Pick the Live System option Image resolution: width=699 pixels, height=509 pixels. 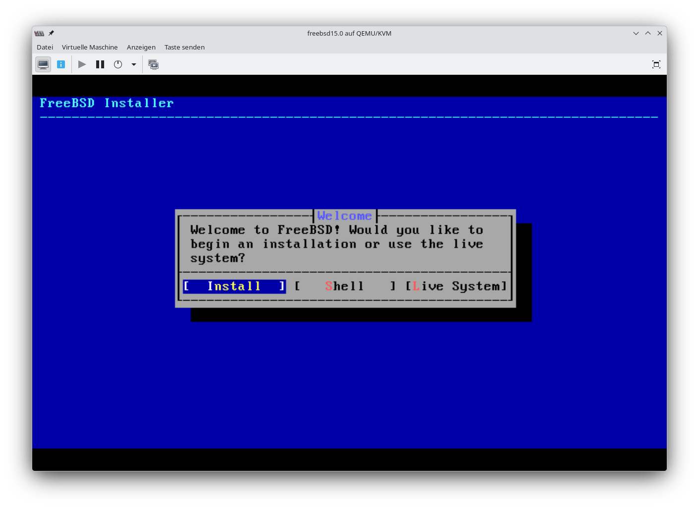click(x=456, y=286)
